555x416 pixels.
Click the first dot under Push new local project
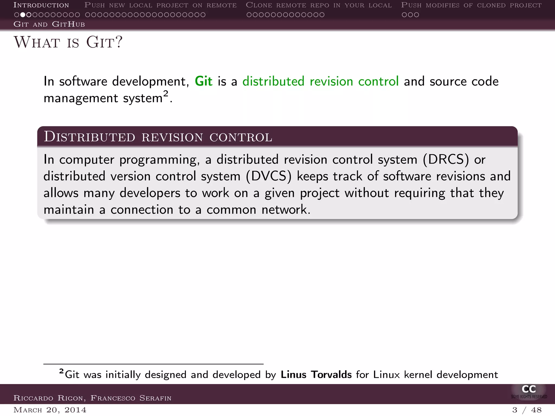point(88,15)
